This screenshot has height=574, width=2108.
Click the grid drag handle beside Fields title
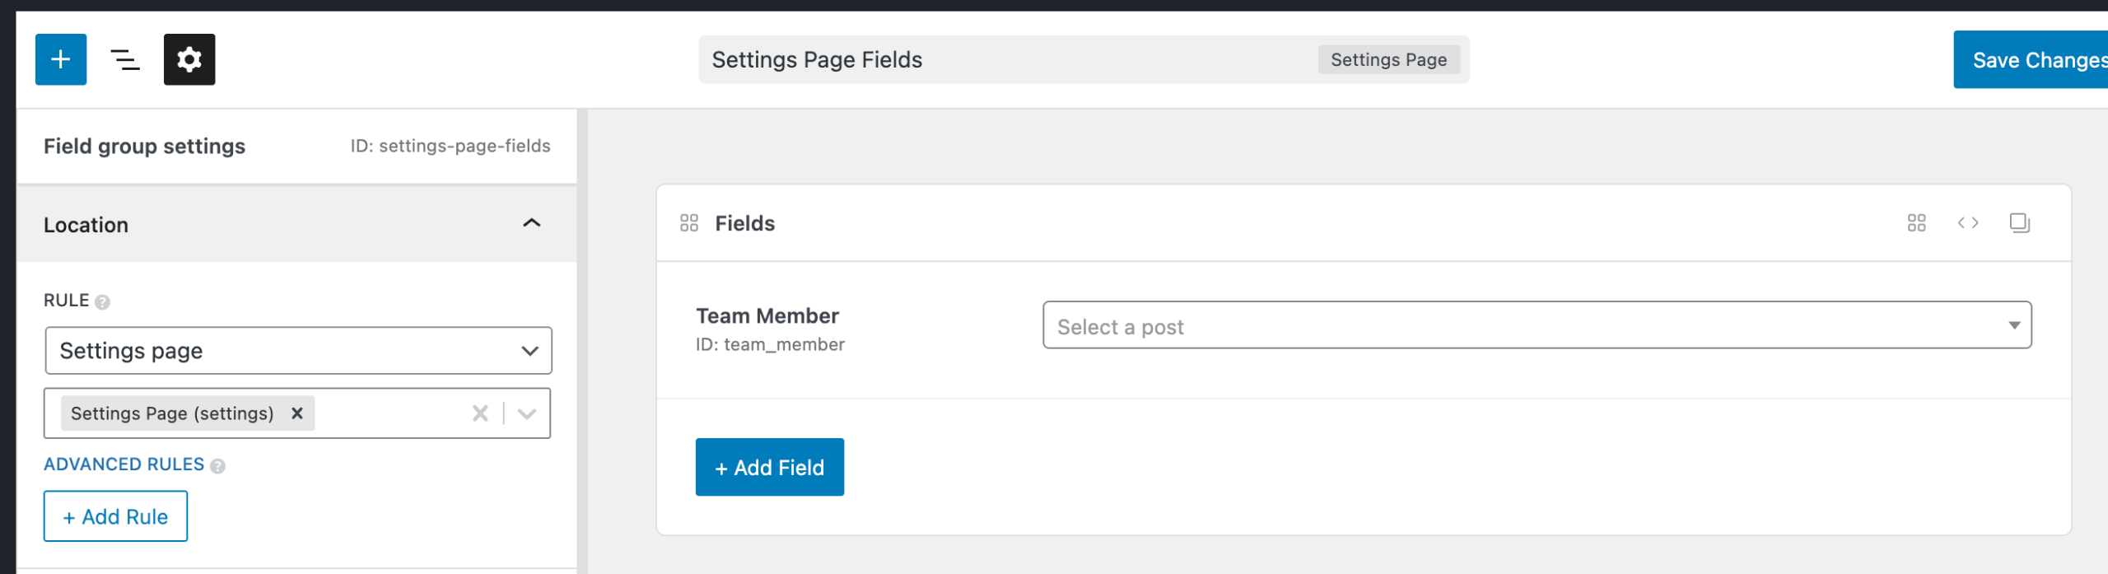click(688, 223)
